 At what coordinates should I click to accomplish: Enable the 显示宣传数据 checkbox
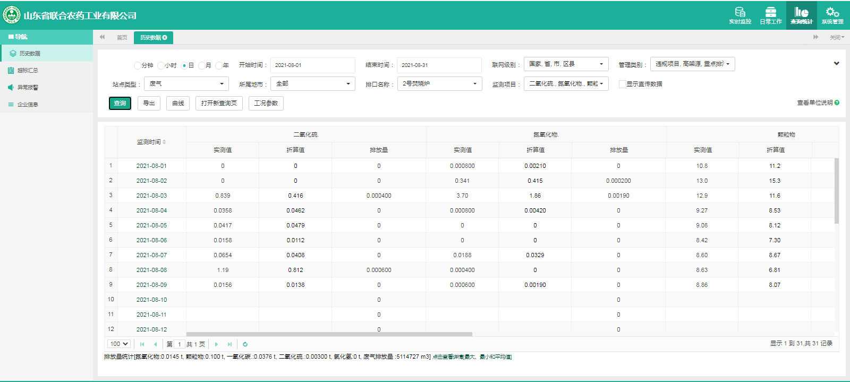[622, 84]
